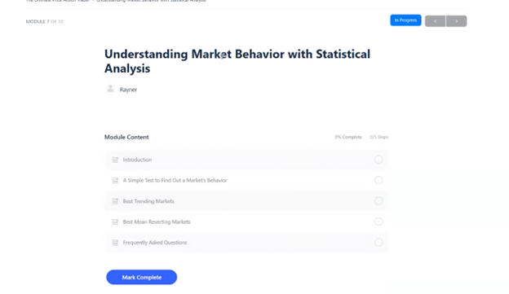Viewport: 509px width, 294px height.
Task: Go to previous module with left arrow
Action: [x=436, y=21]
